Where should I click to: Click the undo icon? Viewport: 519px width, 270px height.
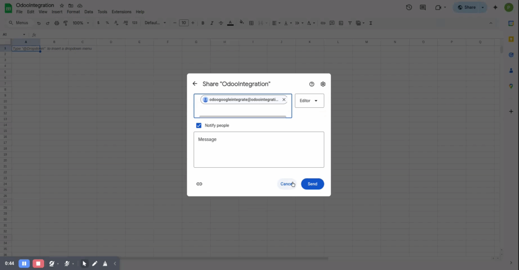point(39,23)
